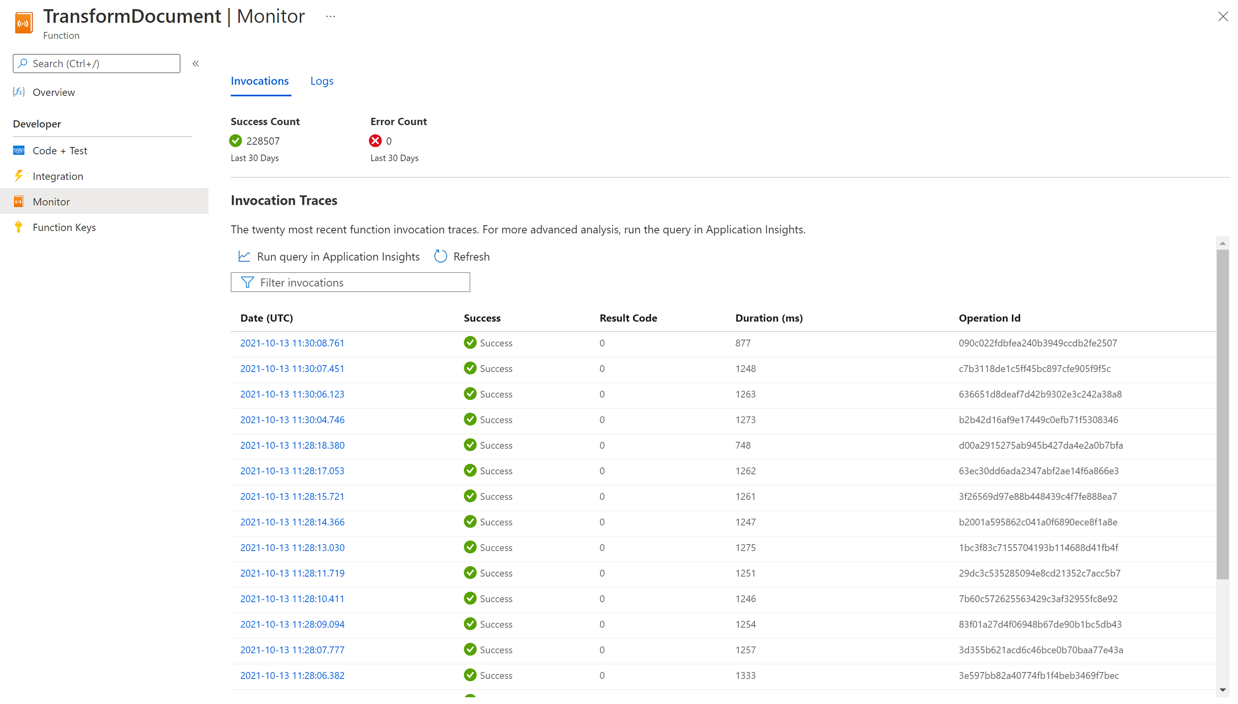Viewport: 1238px width, 704px height.
Task: Open invocation 2021-10-13 11:28:18.380
Action: point(292,445)
